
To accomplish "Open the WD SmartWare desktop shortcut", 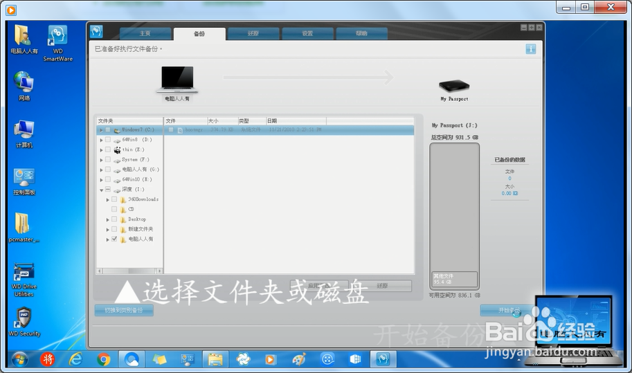I will [x=57, y=43].
